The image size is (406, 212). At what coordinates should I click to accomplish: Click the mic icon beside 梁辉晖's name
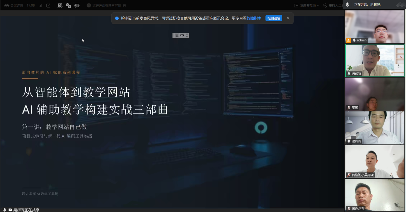click(349, 141)
